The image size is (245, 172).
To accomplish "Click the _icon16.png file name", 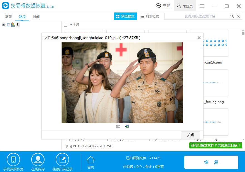I will [x=213, y=62].
